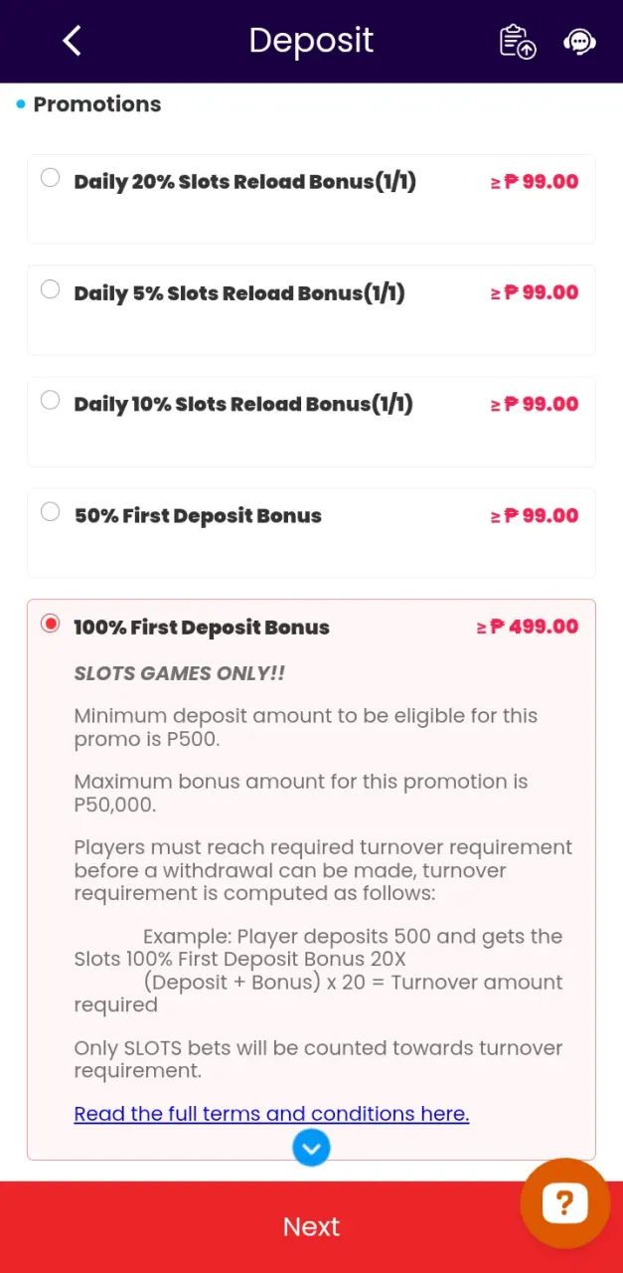Screen dimensions: 623x1273
Task: Continue with the red Next button
Action: pyautogui.click(x=311, y=1227)
